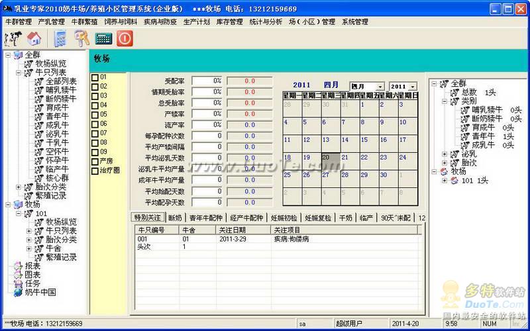
Task: Check the 07 barn checkbox
Action: 95,134
